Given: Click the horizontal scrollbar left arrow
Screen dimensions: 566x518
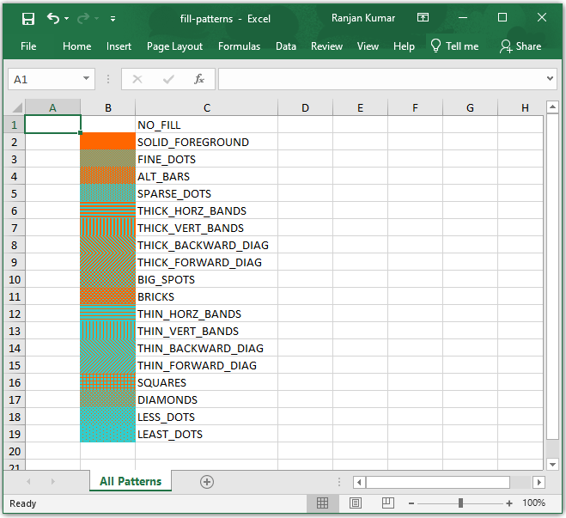Looking at the screenshot, I should click(359, 482).
